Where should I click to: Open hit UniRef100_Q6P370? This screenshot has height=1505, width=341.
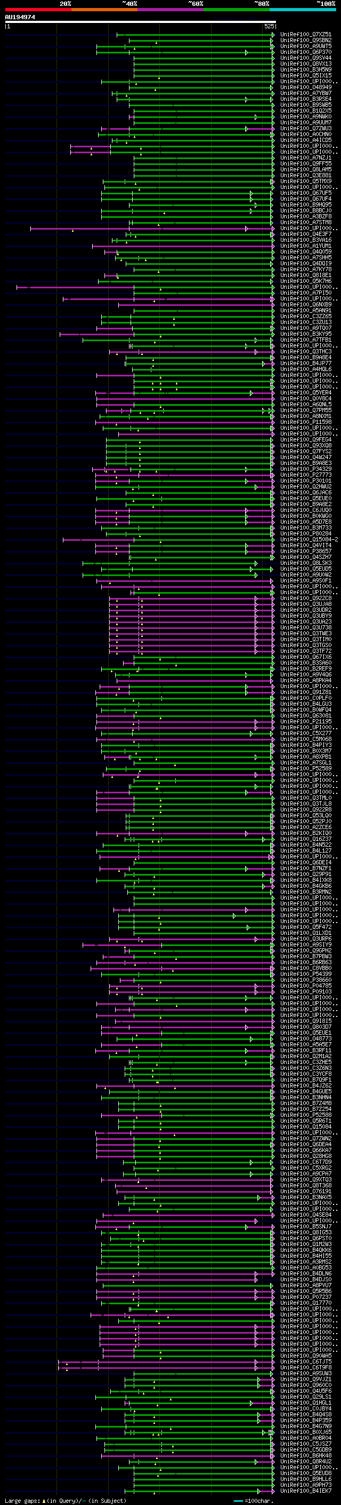point(305,52)
